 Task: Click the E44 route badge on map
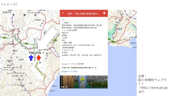tap(113, 42)
